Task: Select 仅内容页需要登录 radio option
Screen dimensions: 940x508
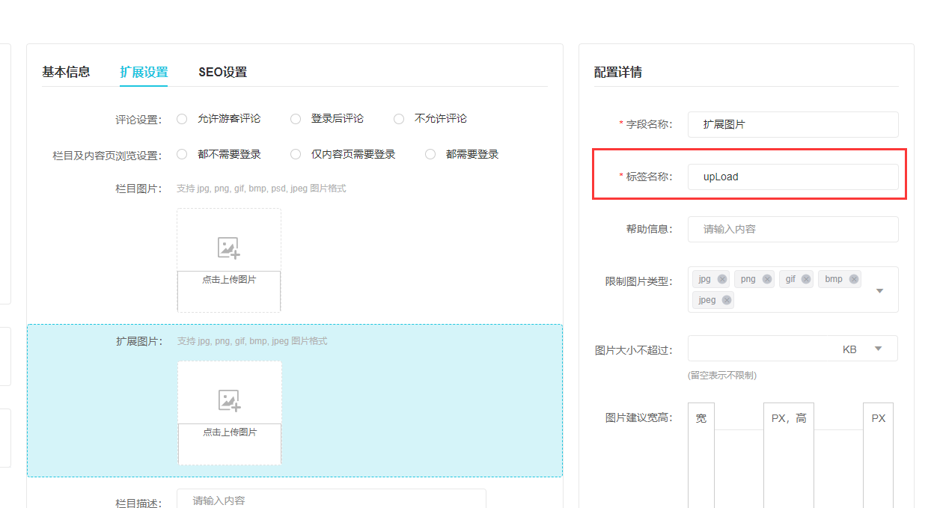Action: [x=296, y=154]
